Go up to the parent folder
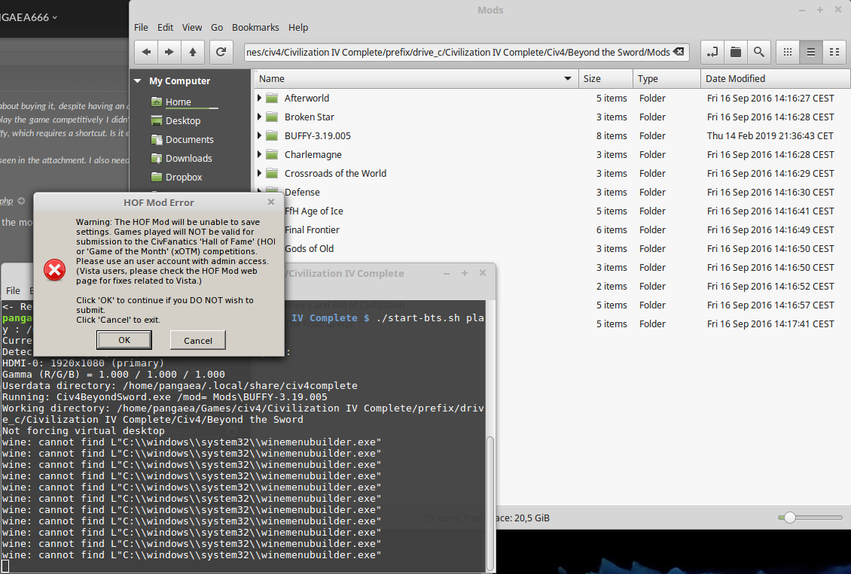 [x=192, y=52]
